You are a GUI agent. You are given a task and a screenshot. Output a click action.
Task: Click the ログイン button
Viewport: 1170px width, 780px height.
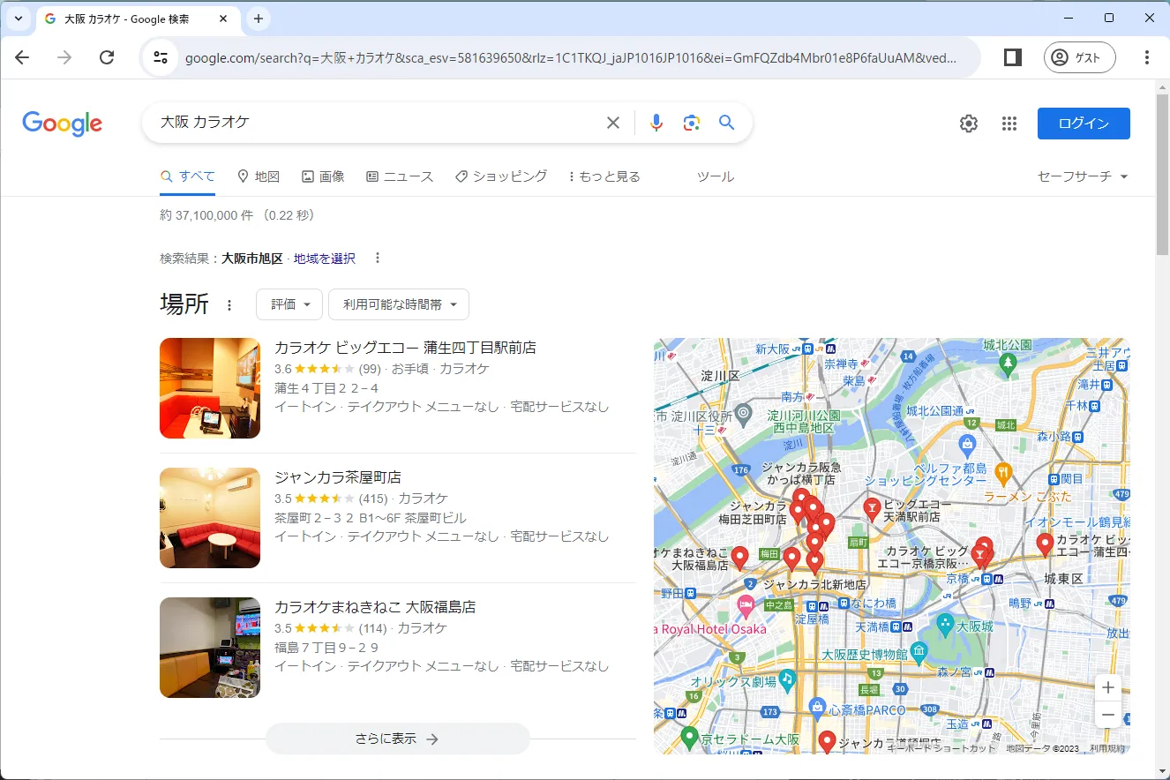point(1083,124)
